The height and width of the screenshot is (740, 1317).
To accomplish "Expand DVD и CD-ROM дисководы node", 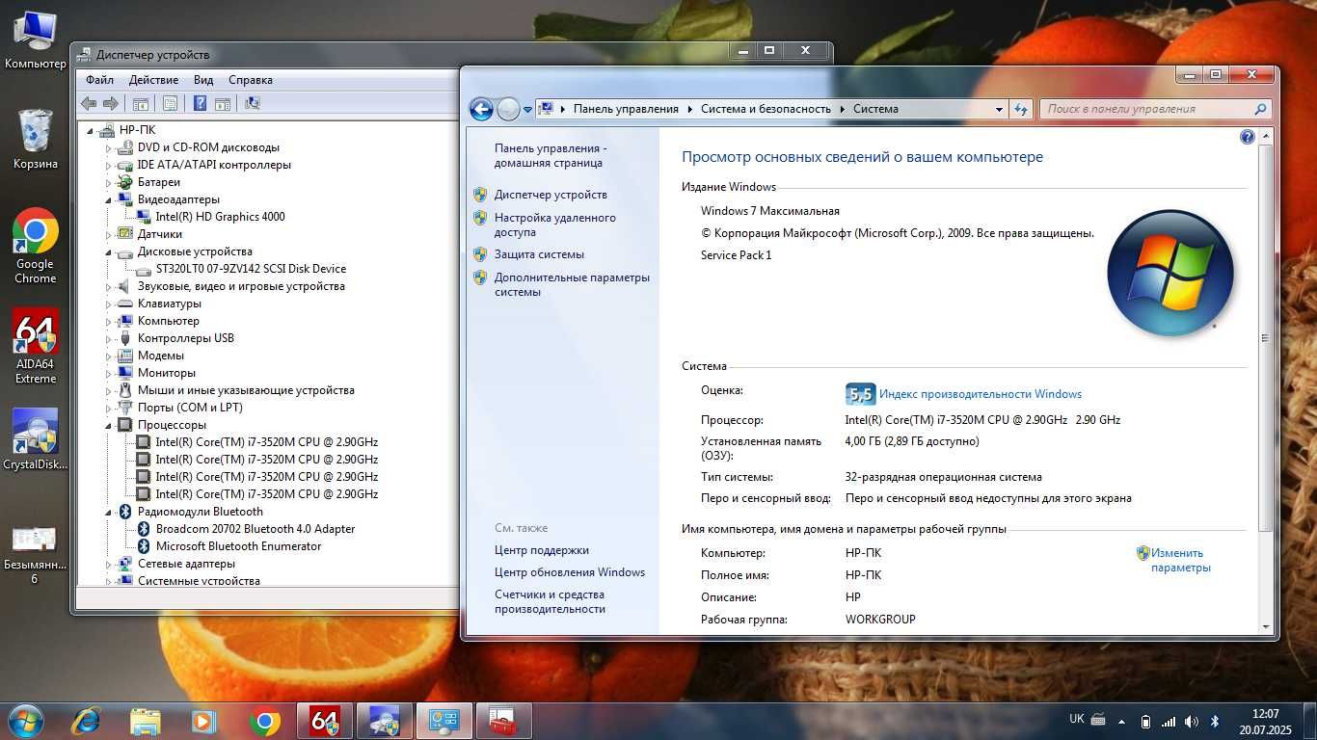I will pos(109,148).
